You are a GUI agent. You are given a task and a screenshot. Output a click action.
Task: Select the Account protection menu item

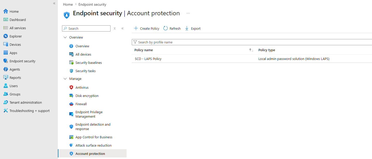click(92, 154)
